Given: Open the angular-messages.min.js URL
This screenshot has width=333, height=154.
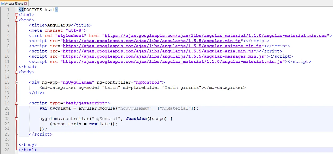Looking at the screenshot, I should pyautogui.click(x=163, y=56).
